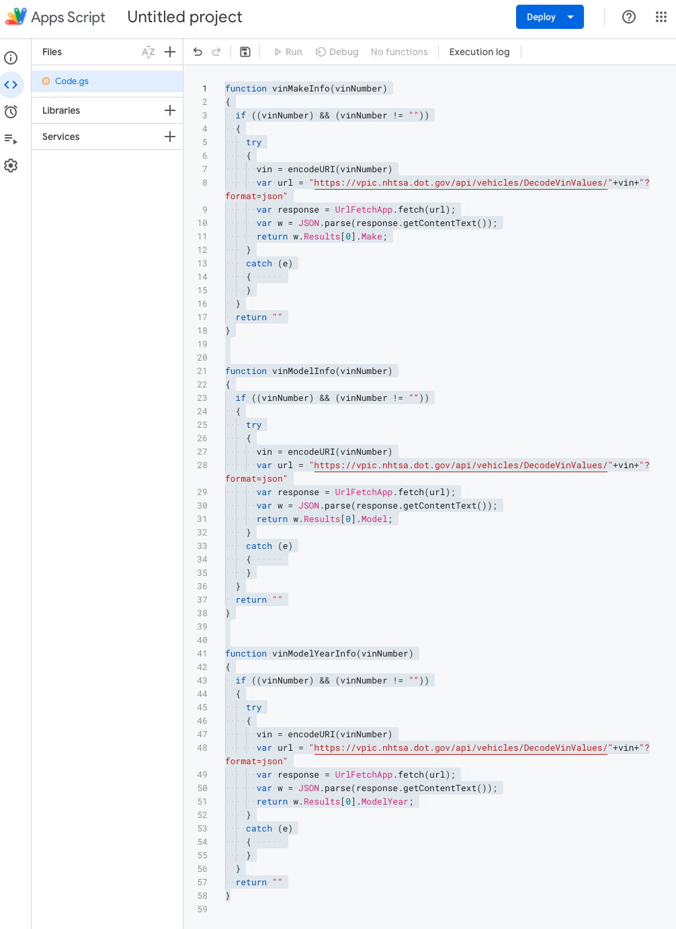Open the Executions panel
The height and width of the screenshot is (929, 676).
(x=11, y=139)
